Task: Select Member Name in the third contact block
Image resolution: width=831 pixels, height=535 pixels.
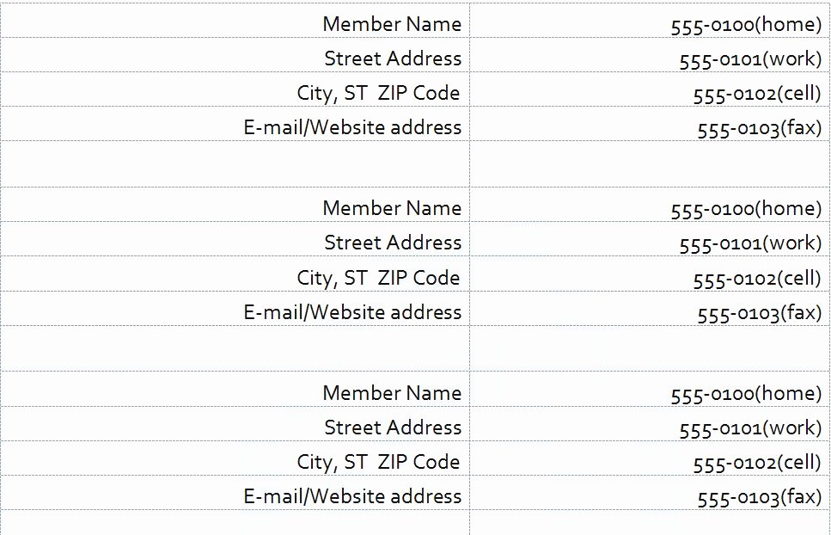Action: click(392, 393)
